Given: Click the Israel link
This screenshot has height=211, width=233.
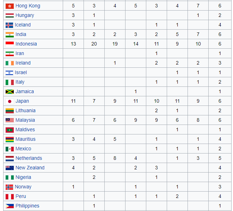Looking at the screenshot, I should tap(21, 73).
